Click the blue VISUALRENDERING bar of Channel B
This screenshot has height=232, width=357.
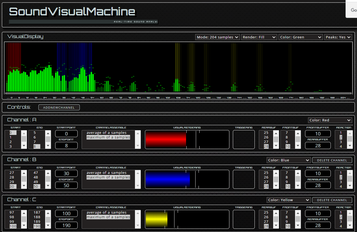pyautogui.click(x=168, y=180)
